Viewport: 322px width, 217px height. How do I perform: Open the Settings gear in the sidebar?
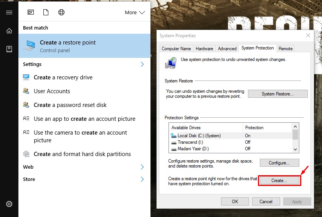[x=9, y=204]
